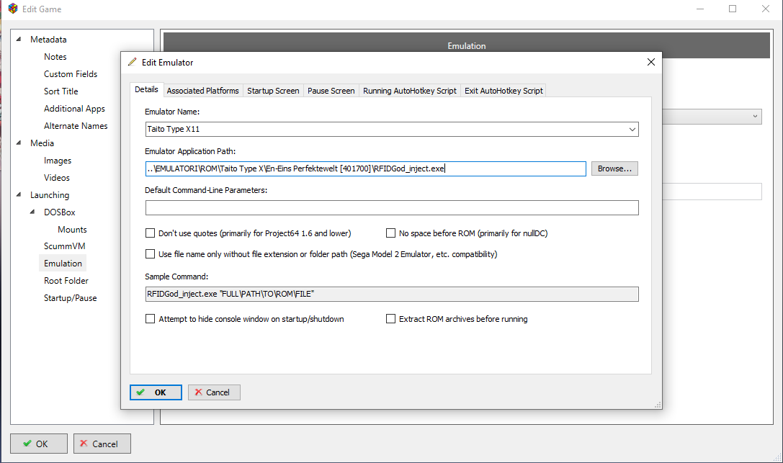Select Additional Apps in the sidebar

pyautogui.click(x=74, y=109)
